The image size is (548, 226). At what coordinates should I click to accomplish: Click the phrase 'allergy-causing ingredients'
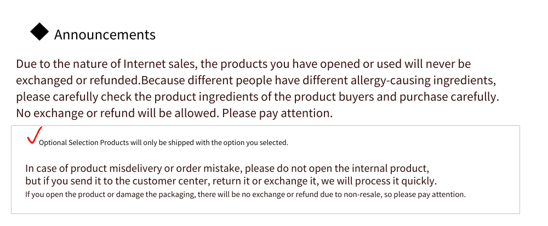tap(421, 81)
